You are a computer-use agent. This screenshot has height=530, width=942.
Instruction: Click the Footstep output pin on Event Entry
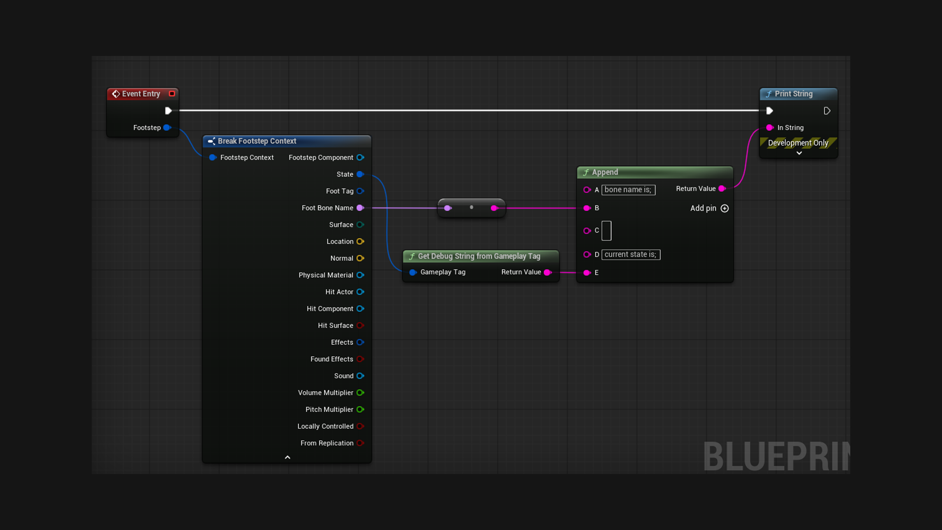pyautogui.click(x=167, y=128)
